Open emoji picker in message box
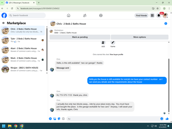The width and height of the screenshot is (172, 129). point(162,119)
